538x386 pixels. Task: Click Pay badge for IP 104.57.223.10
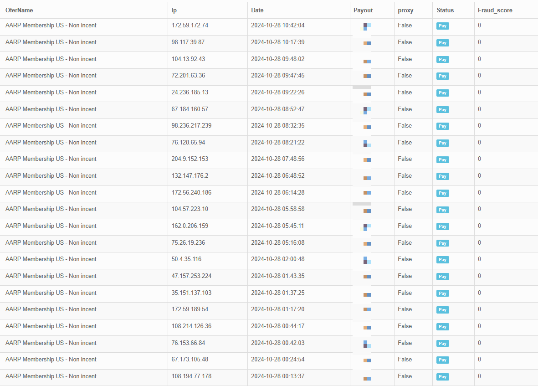443,210
